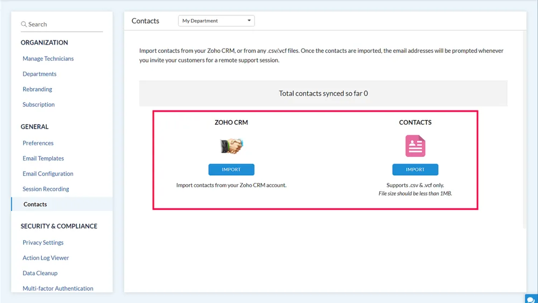Open Session Recording settings

click(x=46, y=189)
